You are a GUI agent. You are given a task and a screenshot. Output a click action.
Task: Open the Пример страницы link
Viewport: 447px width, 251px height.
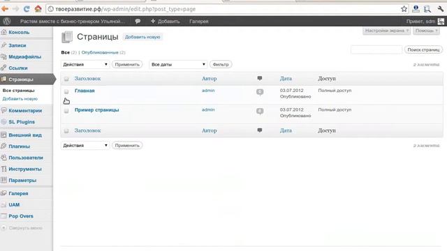click(96, 110)
